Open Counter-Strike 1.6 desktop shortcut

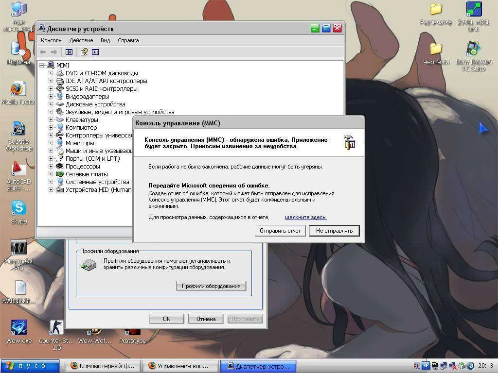(x=56, y=335)
